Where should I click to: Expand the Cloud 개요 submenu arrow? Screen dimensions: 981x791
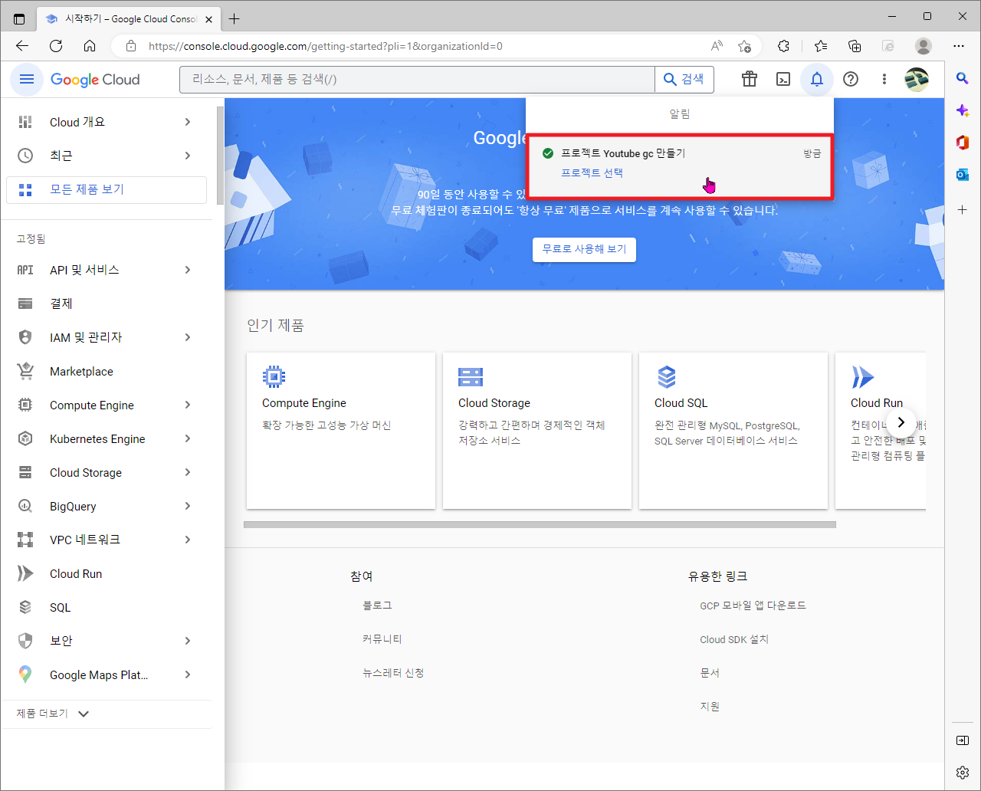point(188,122)
